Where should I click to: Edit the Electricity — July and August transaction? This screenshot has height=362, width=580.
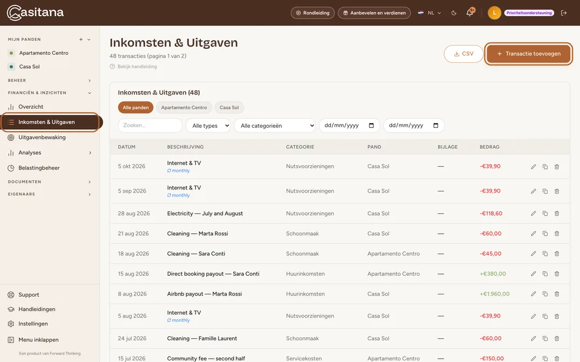click(533, 213)
